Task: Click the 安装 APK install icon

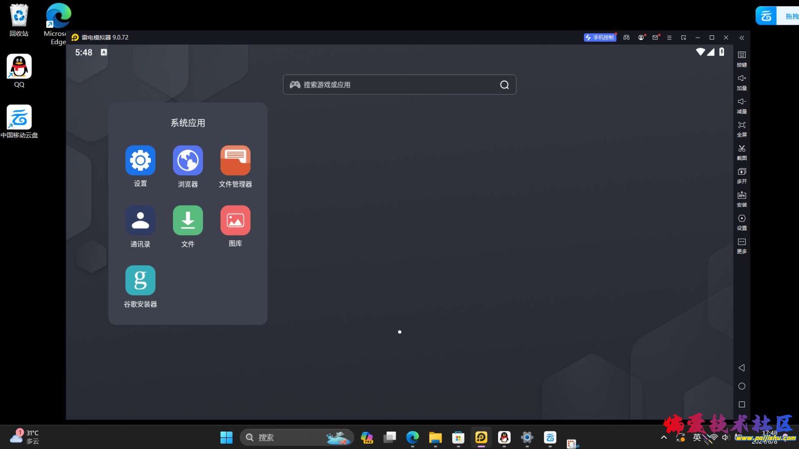Action: (x=742, y=198)
